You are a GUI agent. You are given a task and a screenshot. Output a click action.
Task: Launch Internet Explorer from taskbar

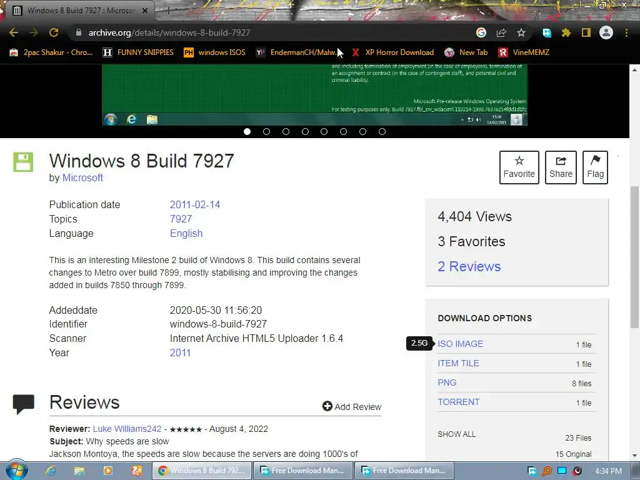pyautogui.click(x=50, y=471)
